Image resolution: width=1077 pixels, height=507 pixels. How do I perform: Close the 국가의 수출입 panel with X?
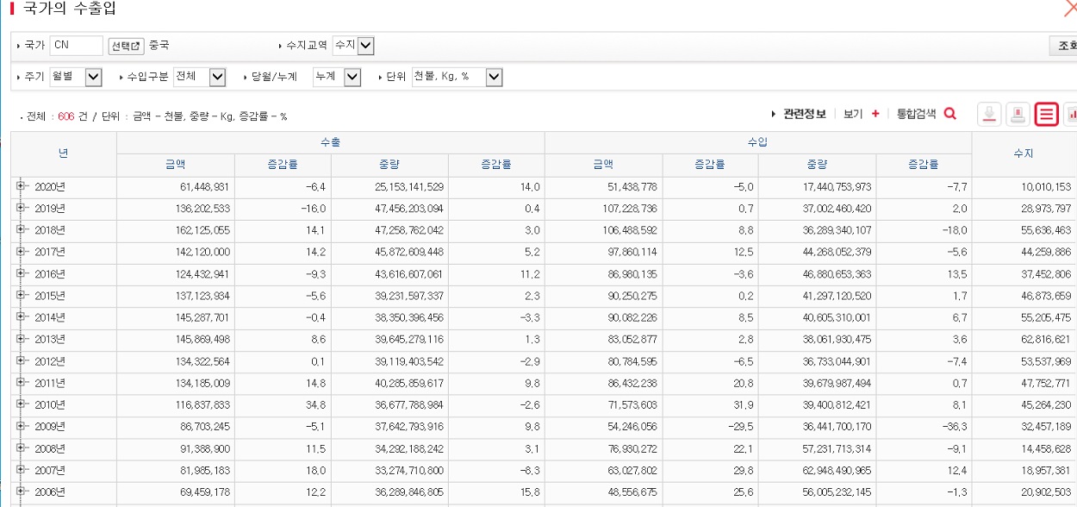(x=1070, y=9)
